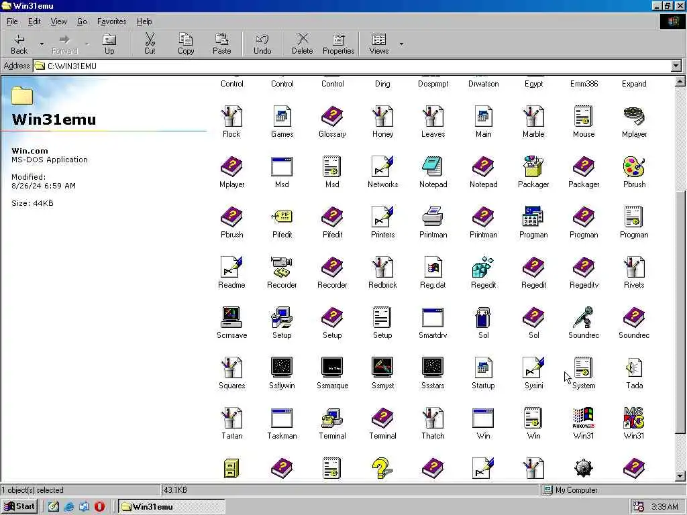Select the Ssflywin screensaver icon
The height and width of the screenshot is (515, 687).
pos(282,368)
